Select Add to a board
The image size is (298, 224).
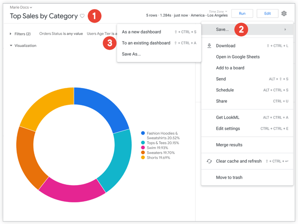[x=247, y=68]
